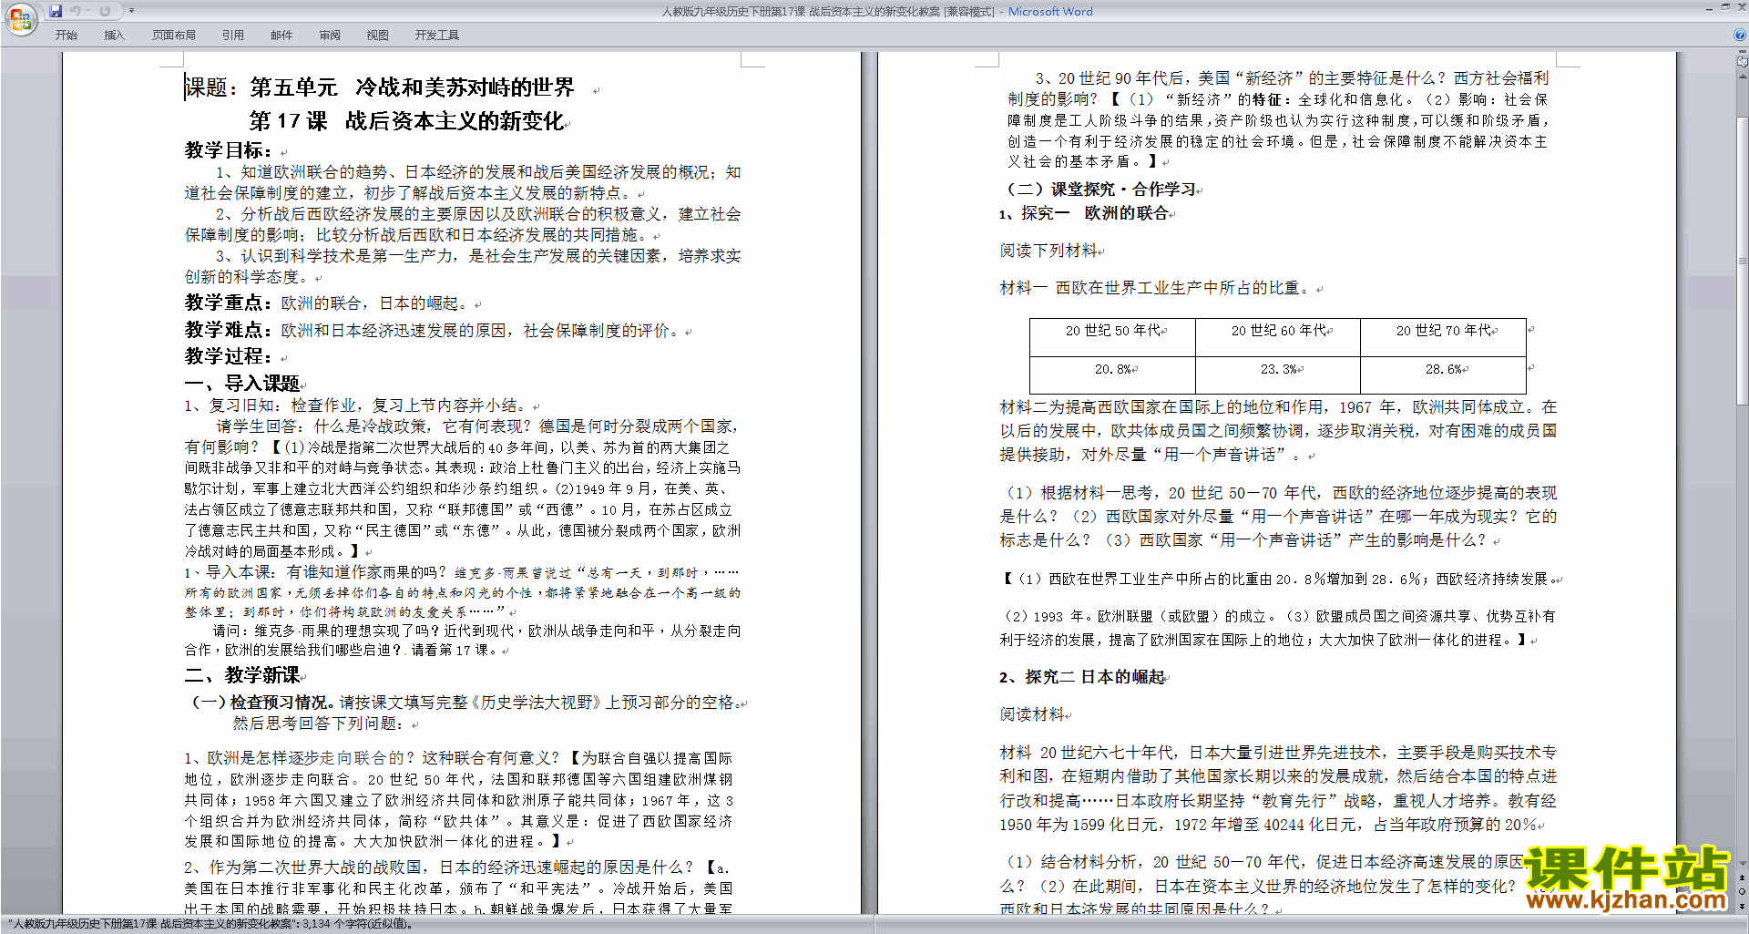This screenshot has height=934, width=1749.
Task: Open the 审阅 ribbon tab
Action: (x=330, y=35)
